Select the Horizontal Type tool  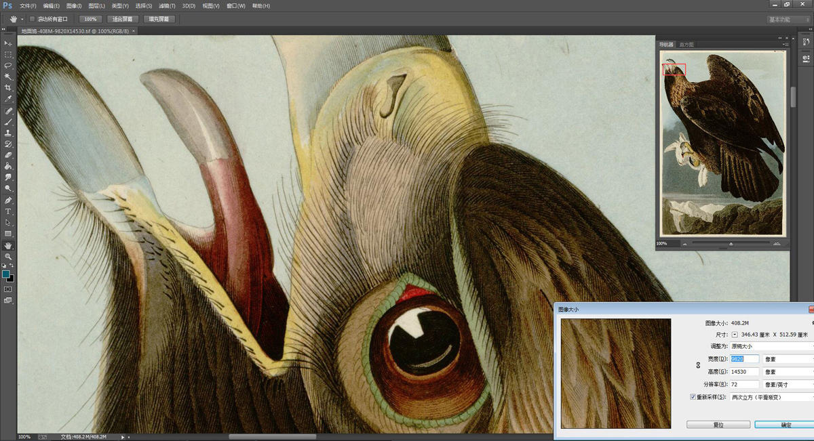coord(8,211)
